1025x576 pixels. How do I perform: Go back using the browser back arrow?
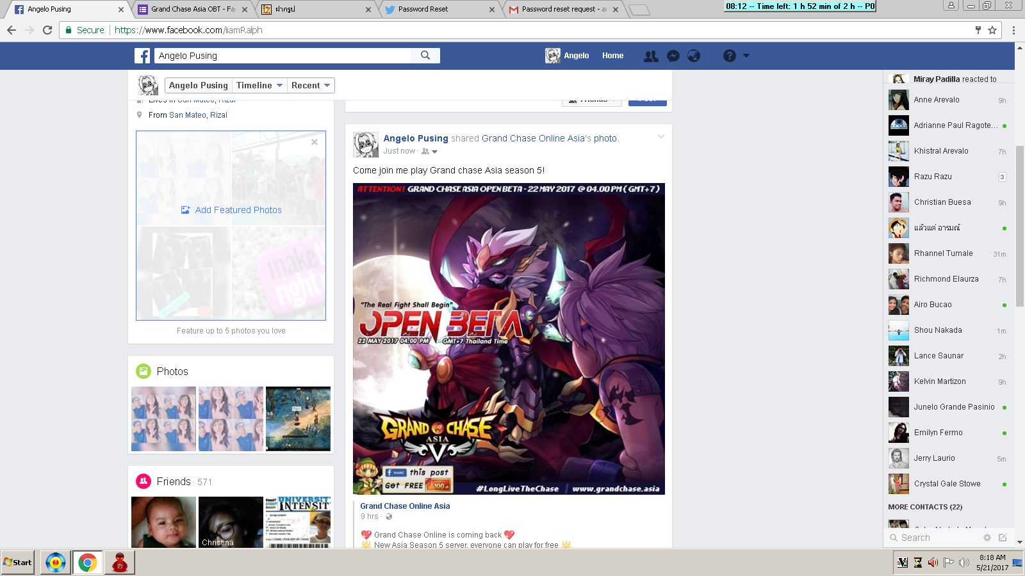pyautogui.click(x=12, y=30)
